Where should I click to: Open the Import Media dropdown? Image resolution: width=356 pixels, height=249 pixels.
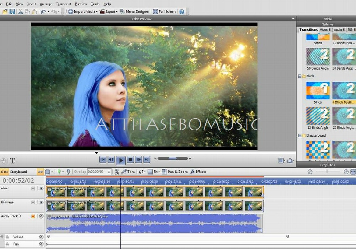(x=97, y=11)
